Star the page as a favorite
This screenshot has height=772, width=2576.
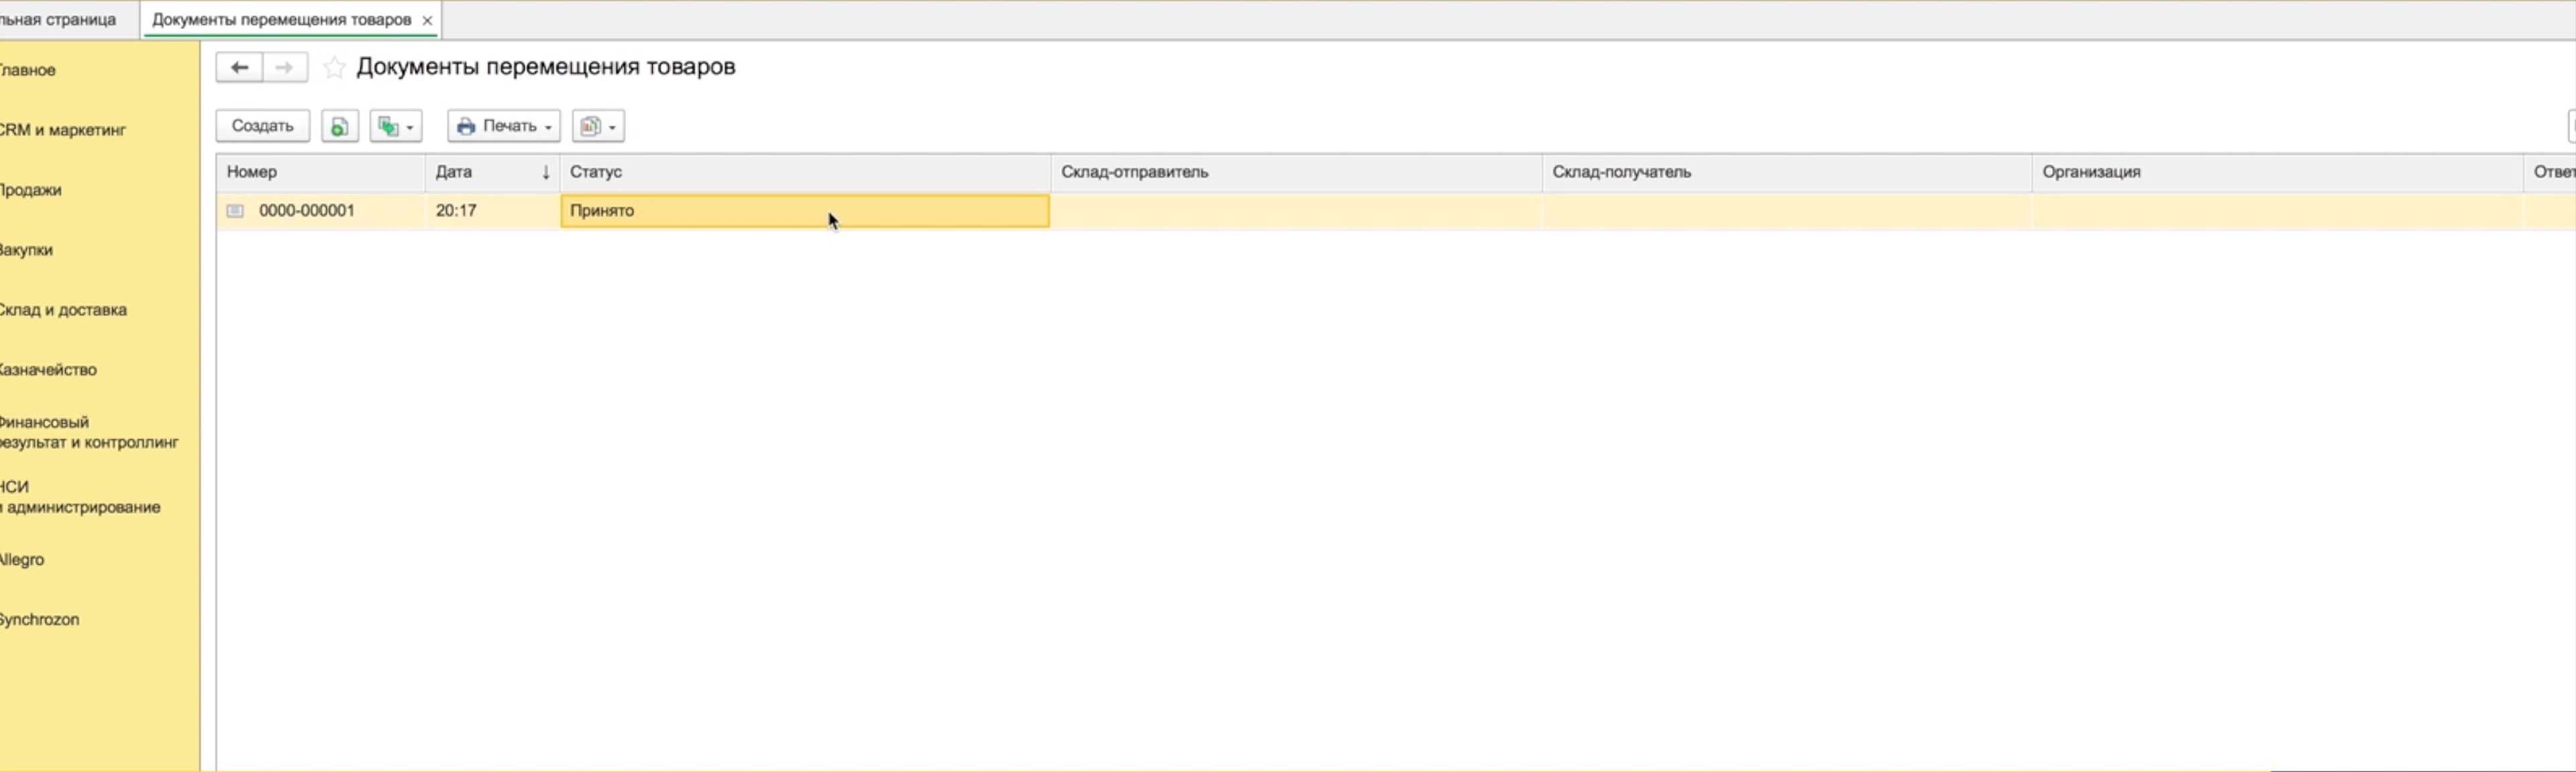tap(335, 67)
